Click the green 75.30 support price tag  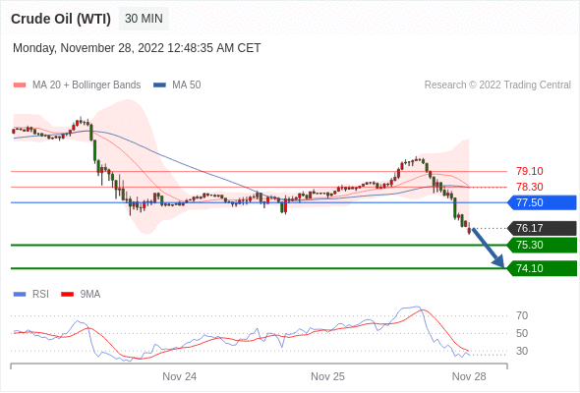(542, 245)
